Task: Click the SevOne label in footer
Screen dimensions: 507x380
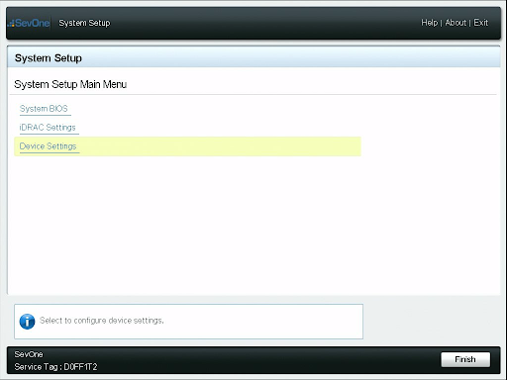Action: pos(29,354)
